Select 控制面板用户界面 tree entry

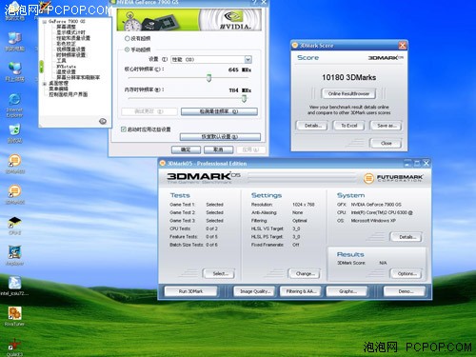(x=69, y=94)
